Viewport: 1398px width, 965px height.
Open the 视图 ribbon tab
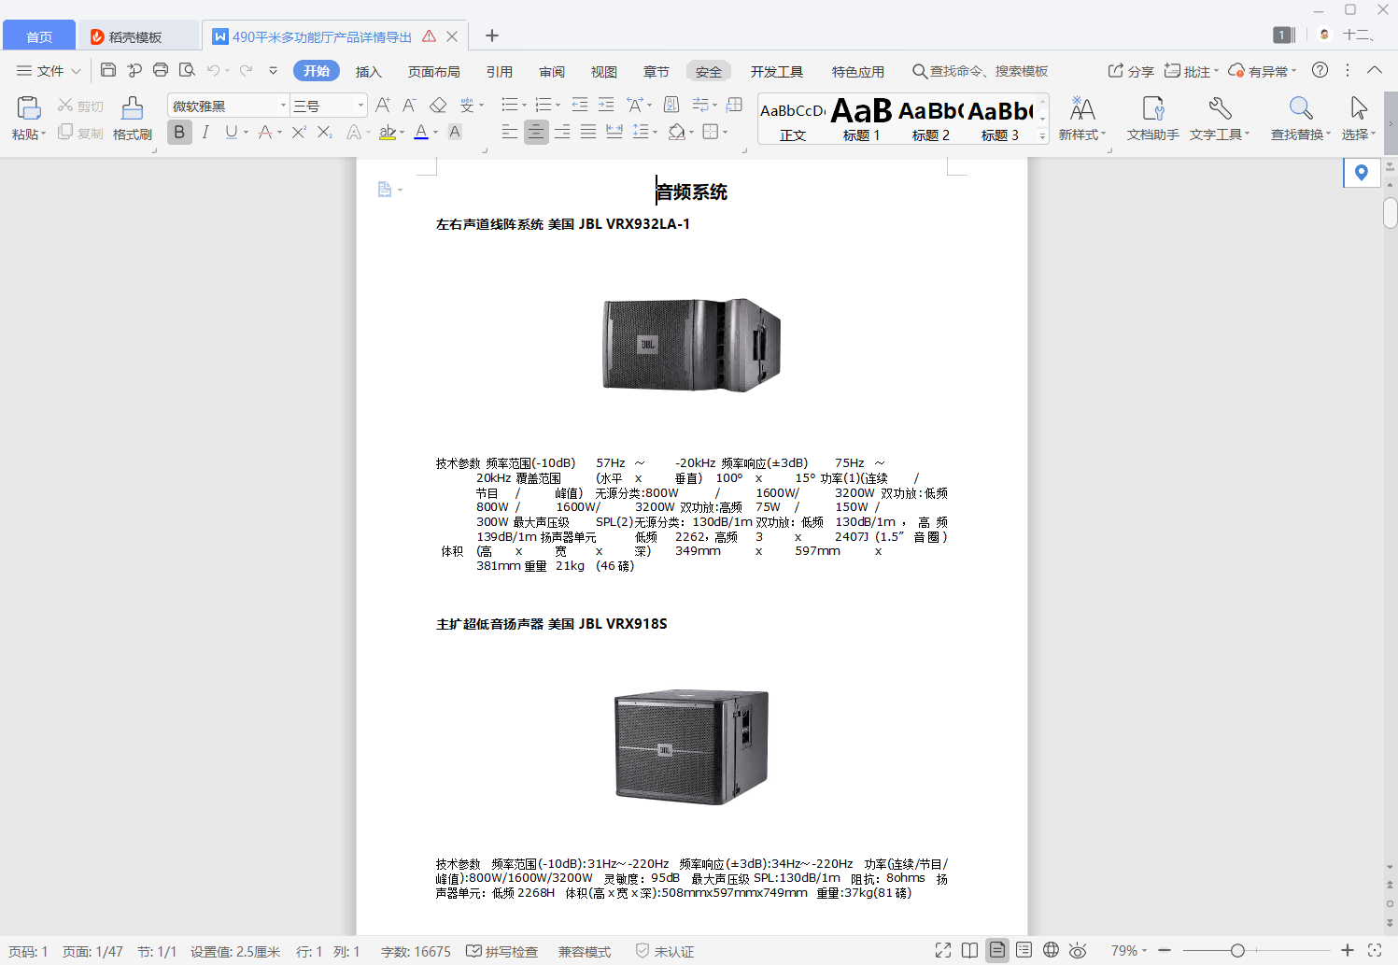(603, 70)
